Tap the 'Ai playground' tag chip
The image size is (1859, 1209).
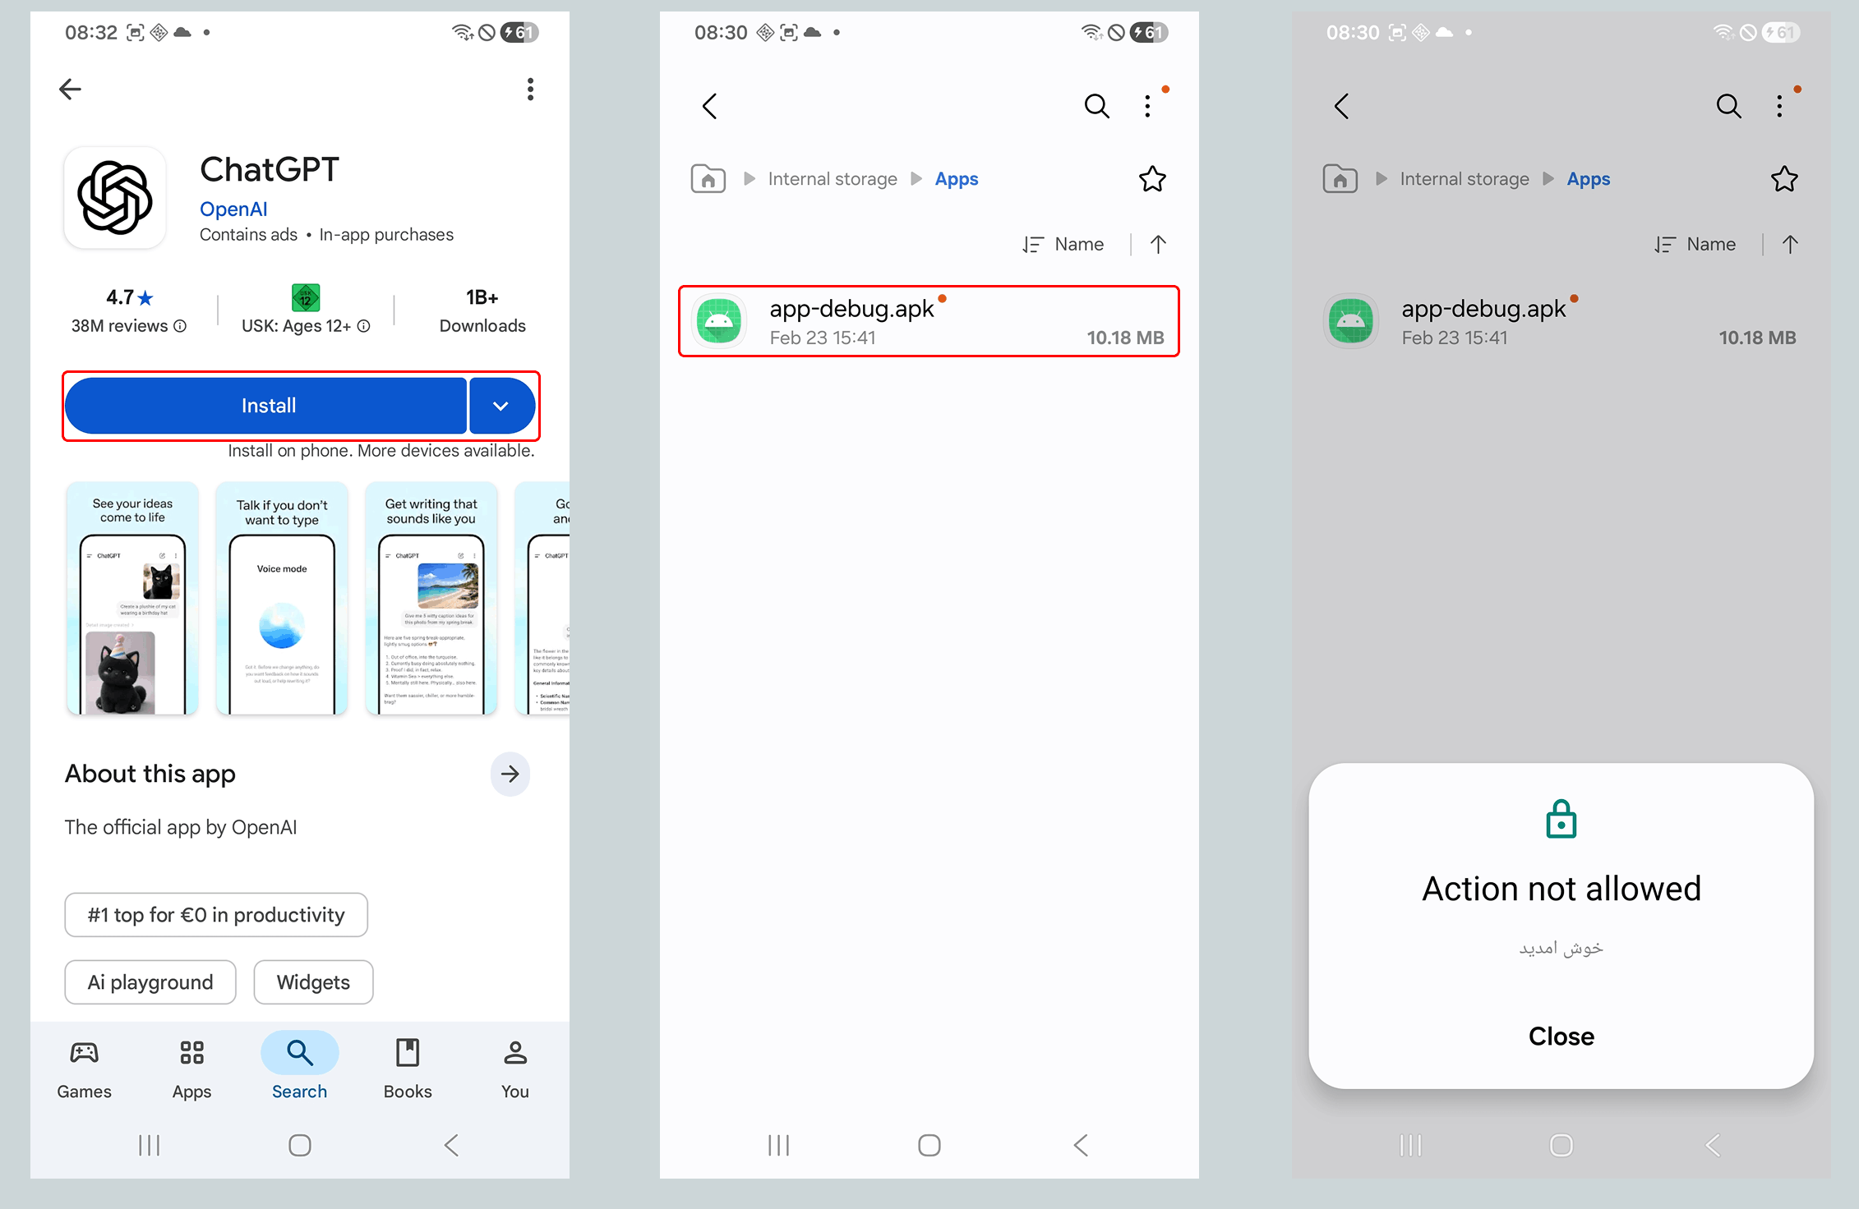150,982
